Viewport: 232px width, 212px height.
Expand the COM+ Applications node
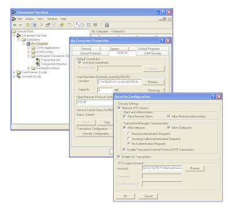[x=28, y=48]
